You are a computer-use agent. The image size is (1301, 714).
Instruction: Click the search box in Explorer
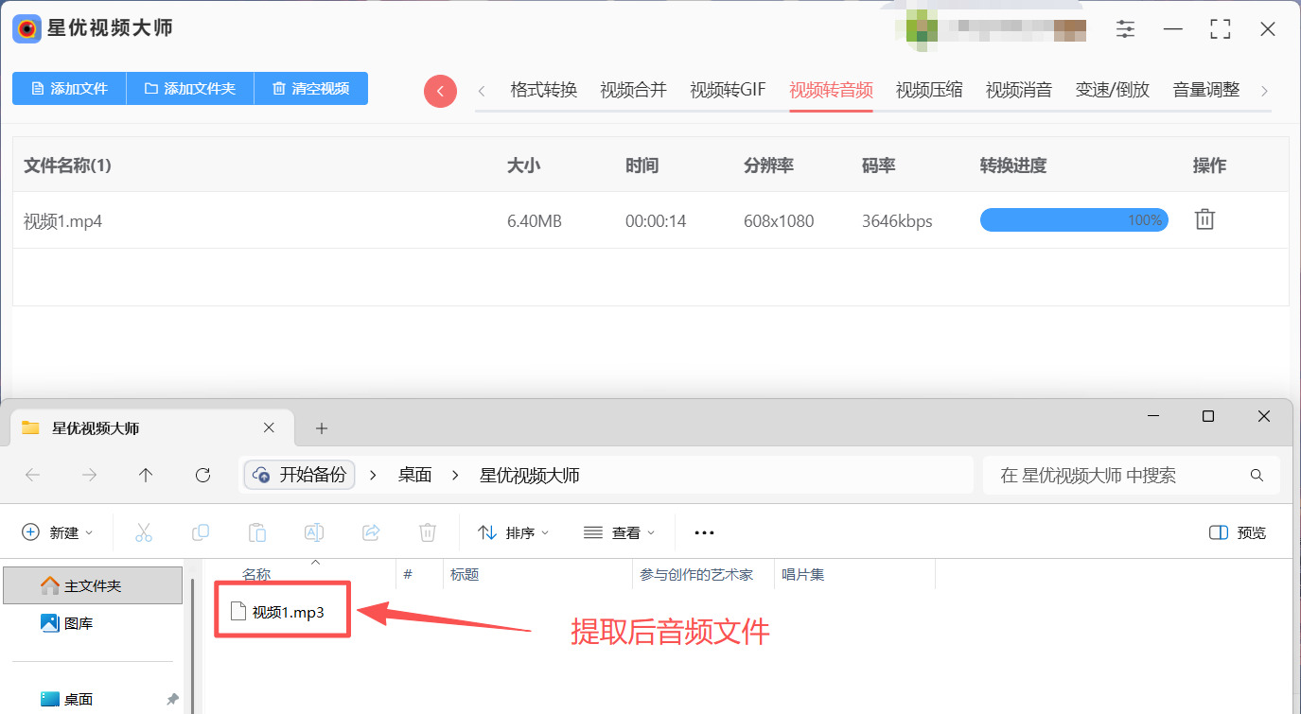[1132, 475]
